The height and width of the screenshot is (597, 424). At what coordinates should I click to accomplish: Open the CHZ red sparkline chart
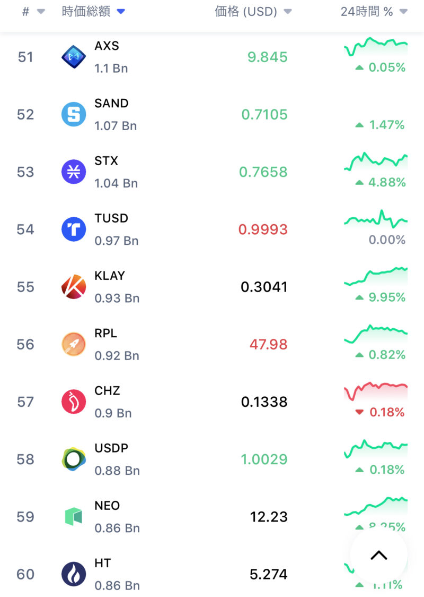376,390
